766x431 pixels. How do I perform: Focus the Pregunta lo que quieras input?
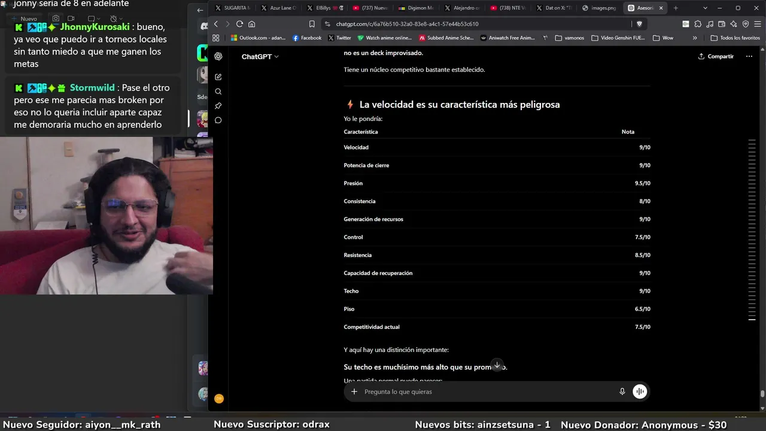tap(488, 391)
